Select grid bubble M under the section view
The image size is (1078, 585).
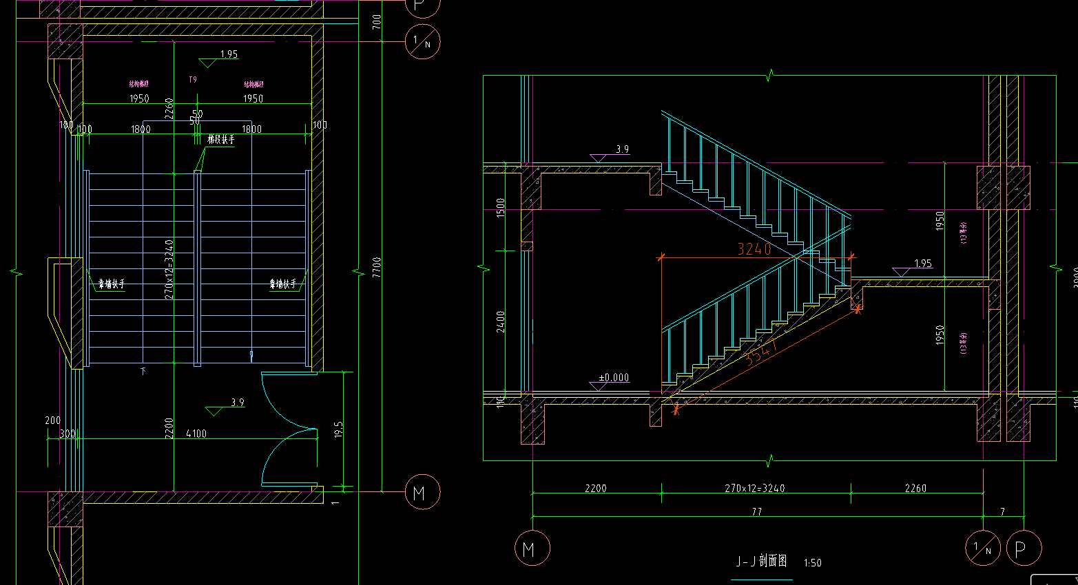(x=532, y=549)
